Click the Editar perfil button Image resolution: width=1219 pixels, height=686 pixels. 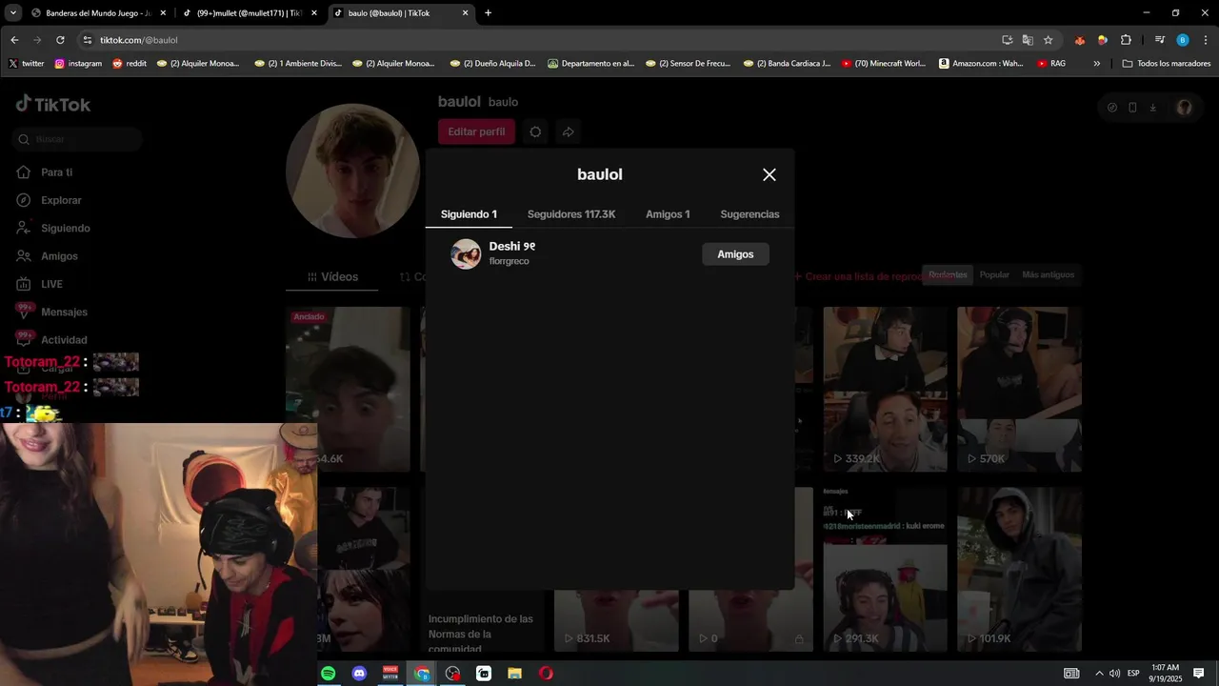pyautogui.click(x=476, y=131)
